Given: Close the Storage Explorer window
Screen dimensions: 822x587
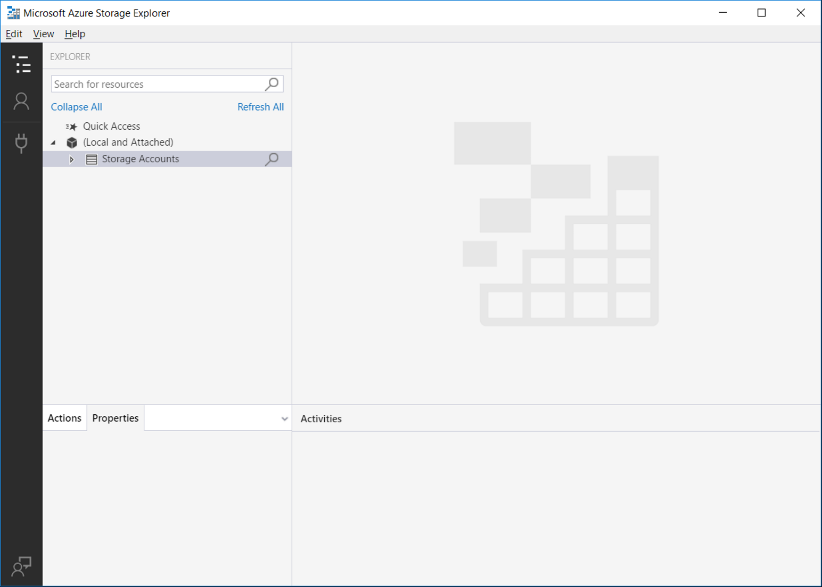Looking at the screenshot, I should pyautogui.click(x=801, y=13).
